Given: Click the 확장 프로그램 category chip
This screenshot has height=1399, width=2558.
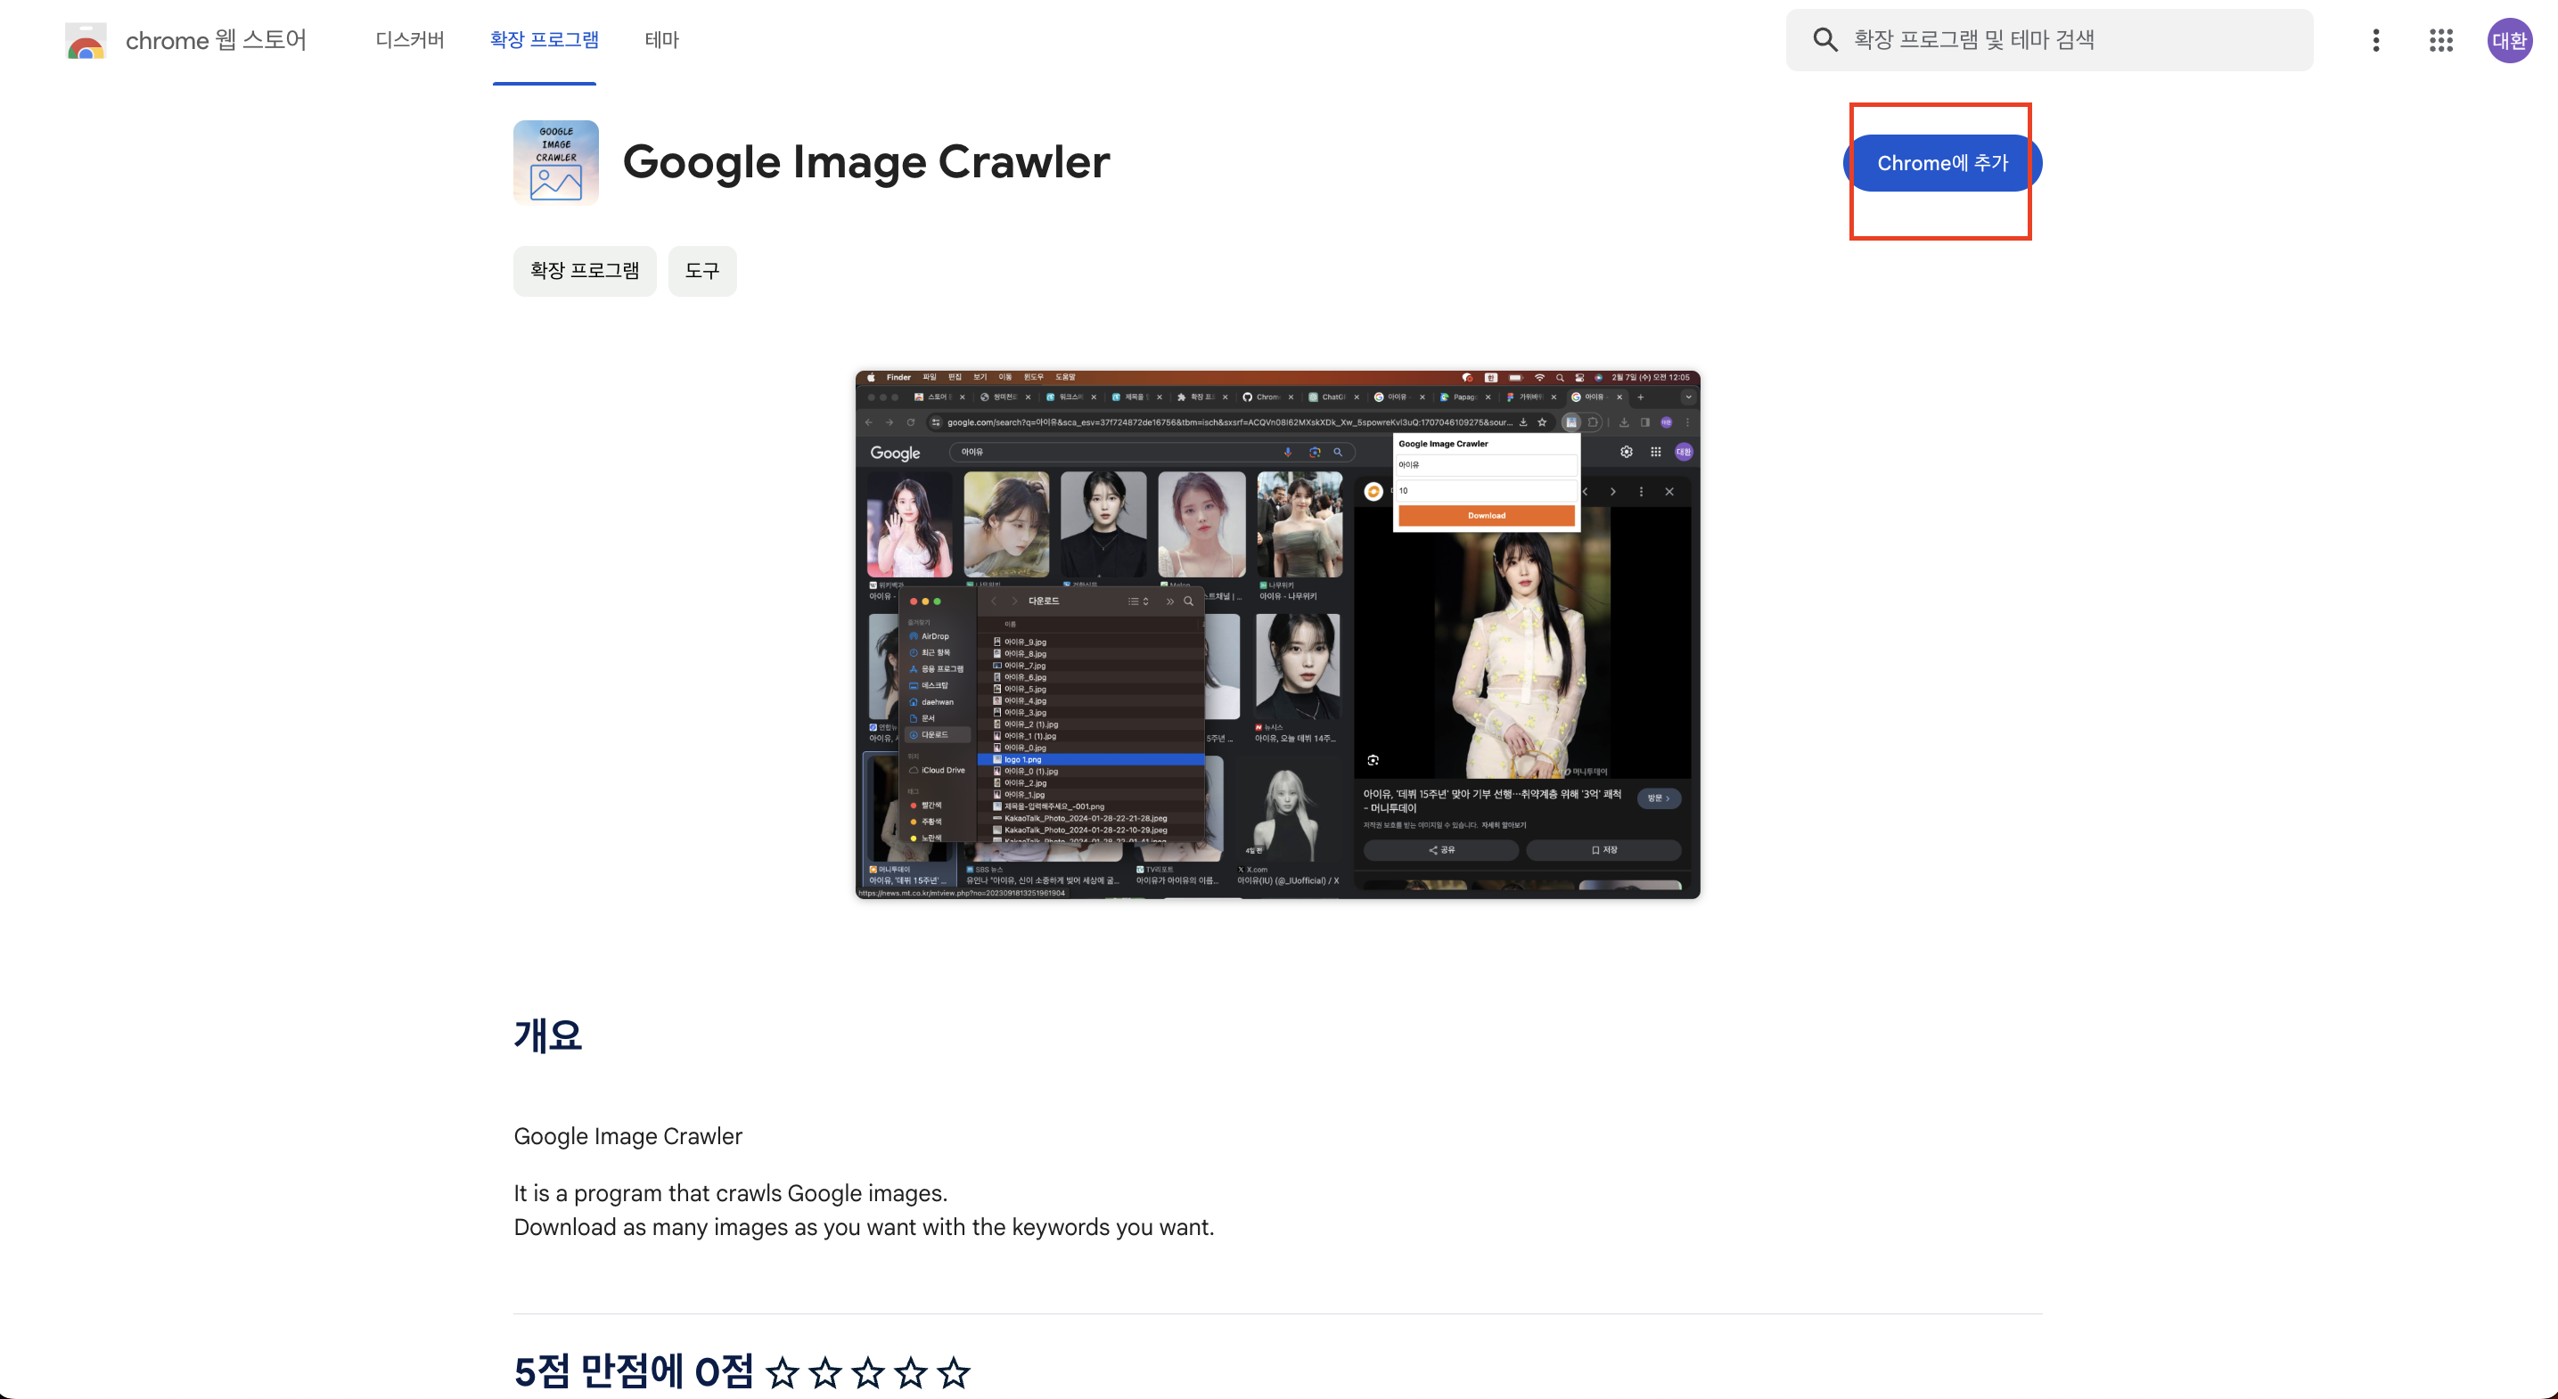Looking at the screenshot, I should [584, 270].
